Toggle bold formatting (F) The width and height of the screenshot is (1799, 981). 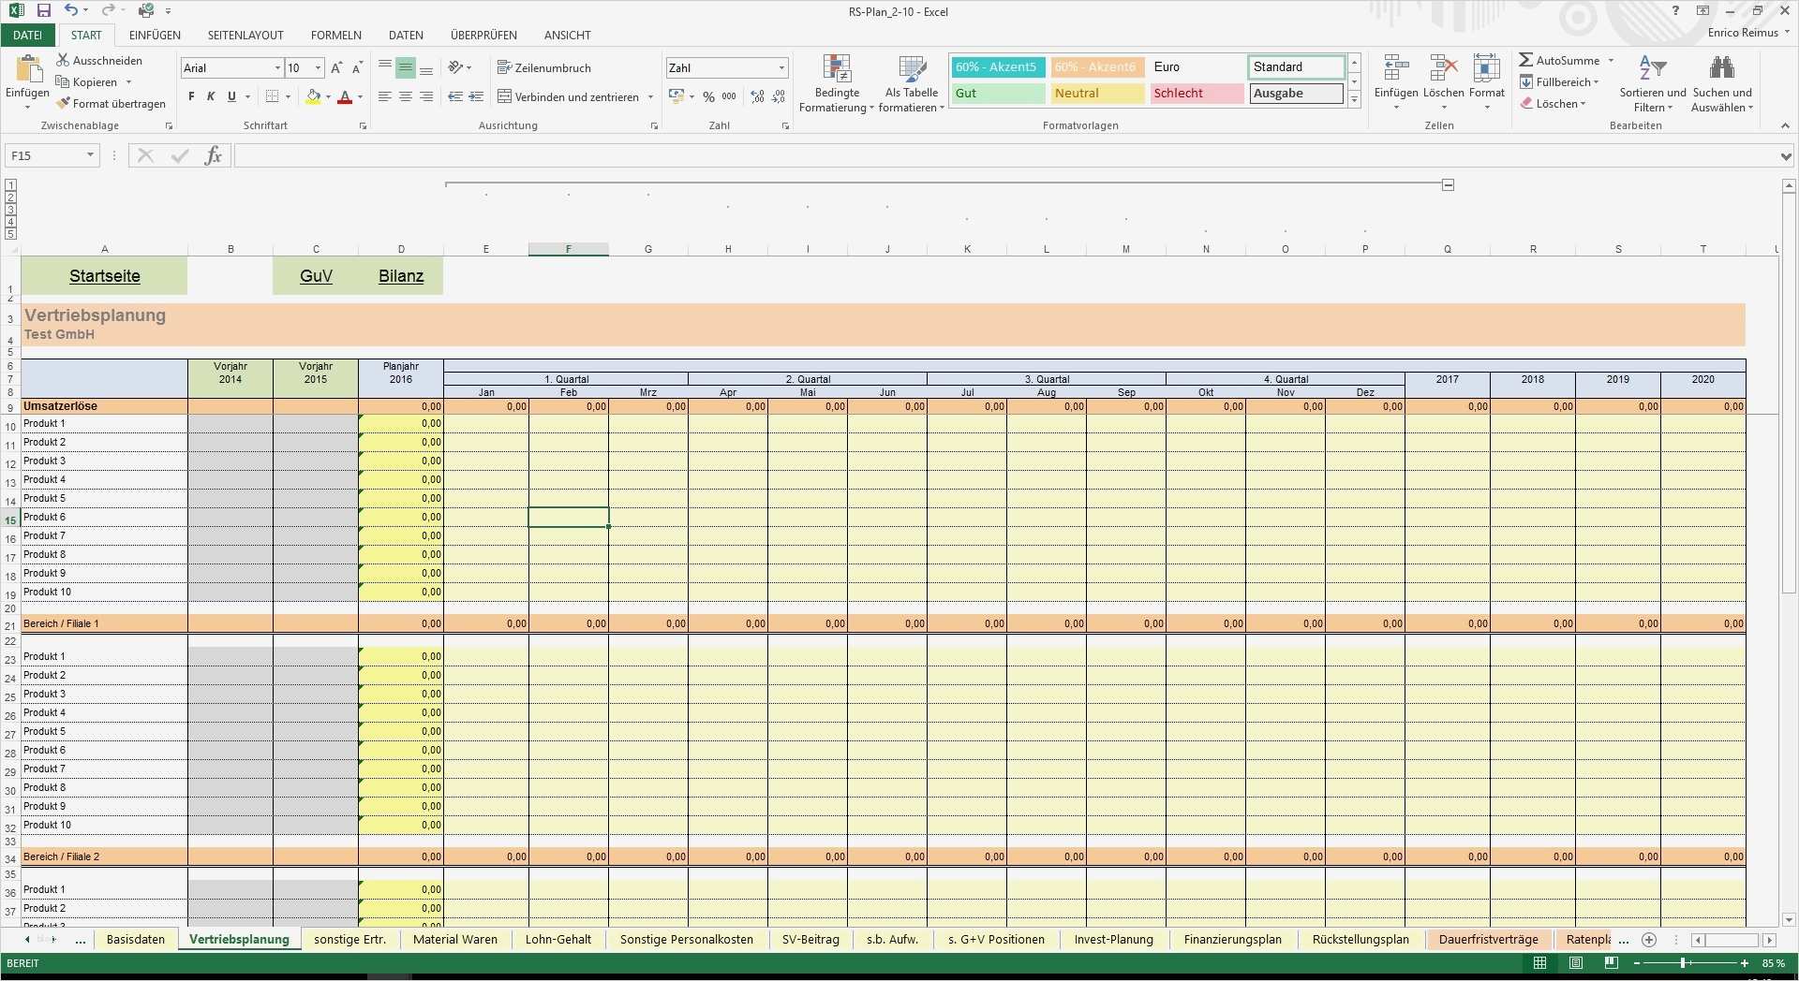point(191,96)
